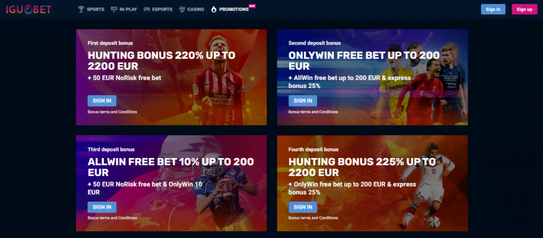This screenshot has width=543, height=238.
Task: Click the Casino cards icon
Action: click(182, 10)
